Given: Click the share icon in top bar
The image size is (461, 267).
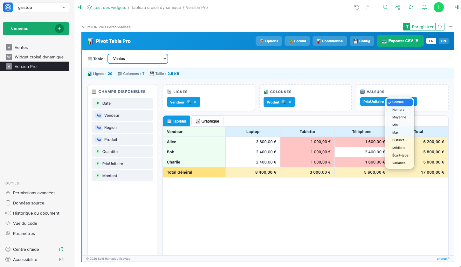Looking at the screenshot, I should pyautogui.click(x=398, y=7).
